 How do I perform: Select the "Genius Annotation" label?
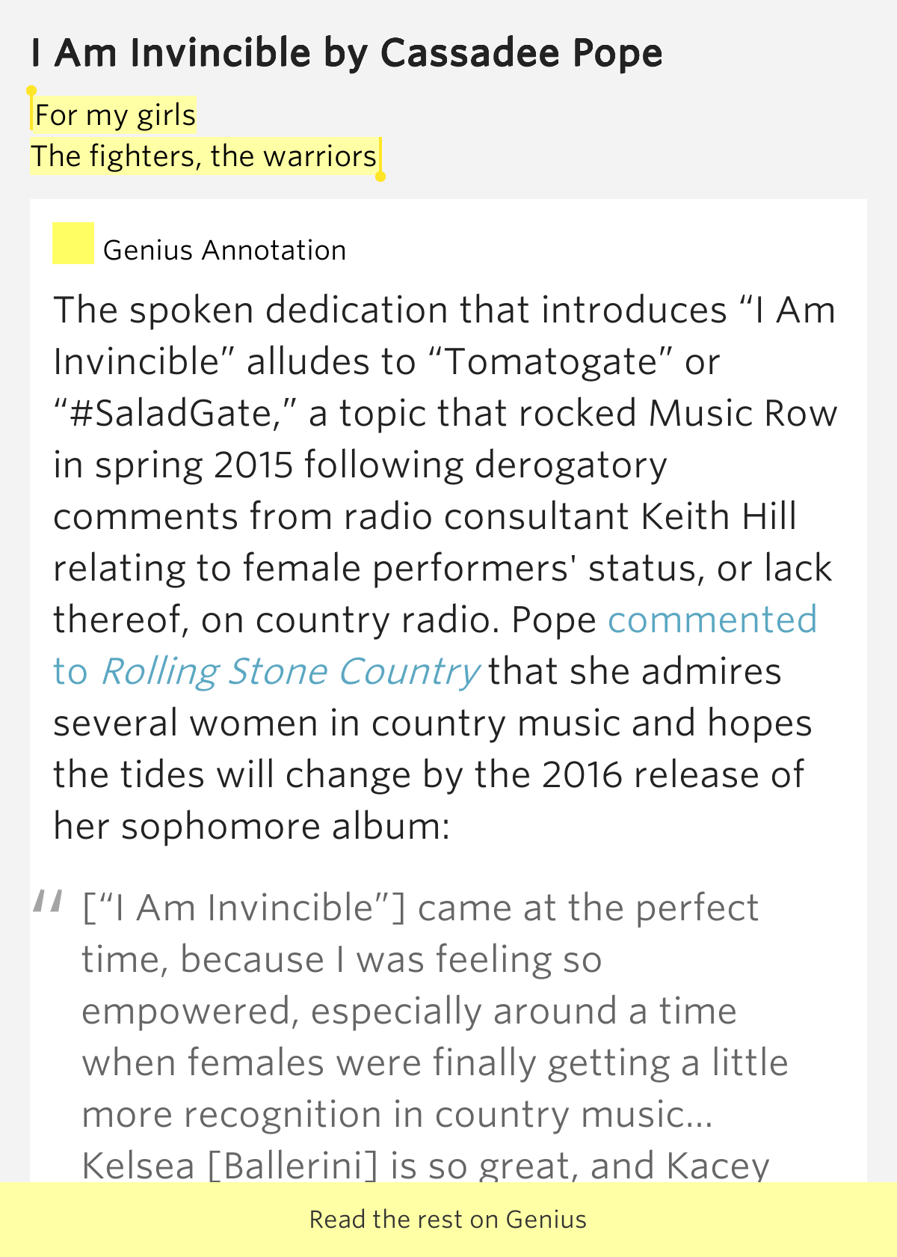[x=224, y=250]
